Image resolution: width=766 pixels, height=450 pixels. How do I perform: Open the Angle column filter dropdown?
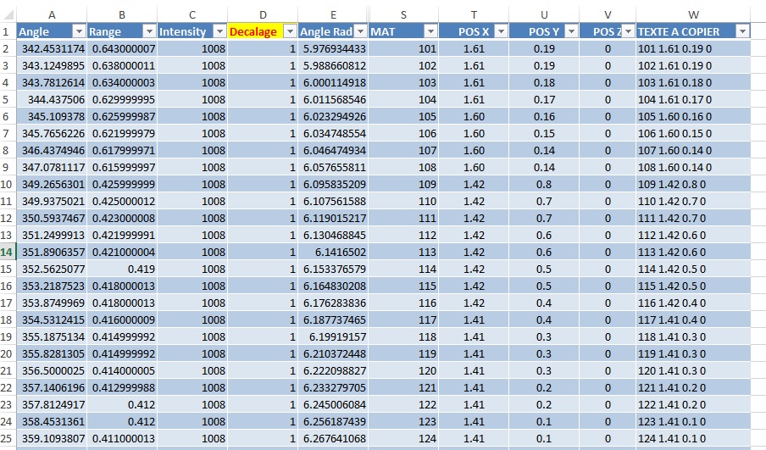79,31
